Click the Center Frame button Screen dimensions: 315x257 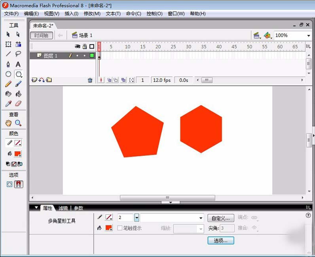pos(101,80)
